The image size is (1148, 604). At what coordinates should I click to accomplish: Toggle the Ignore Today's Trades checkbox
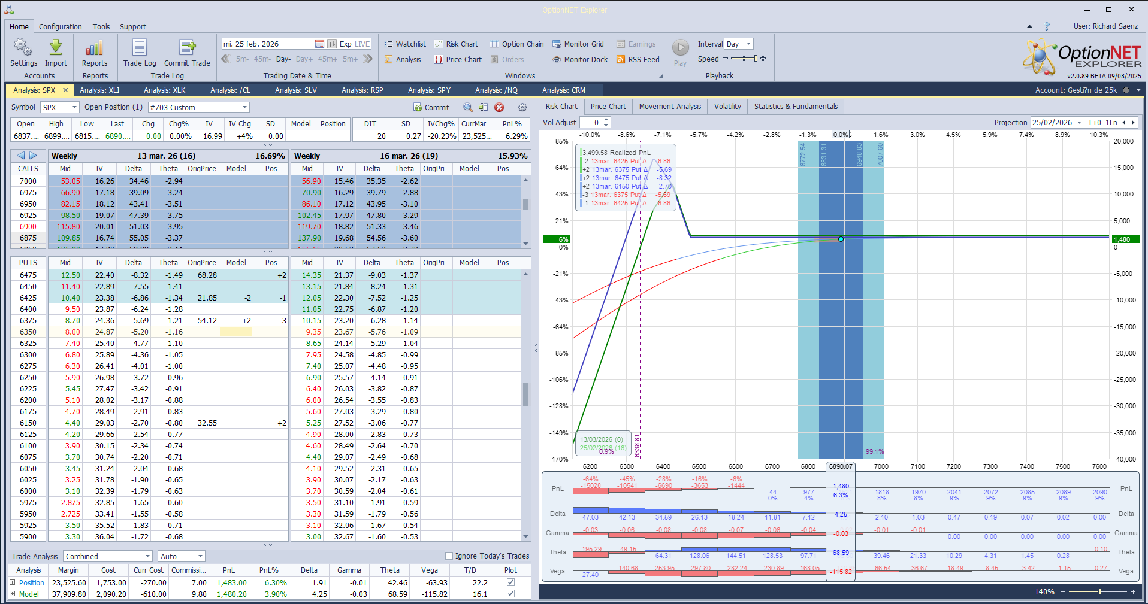click(x=449, y=556)
